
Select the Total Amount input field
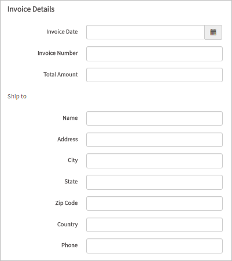click(154, 75)
